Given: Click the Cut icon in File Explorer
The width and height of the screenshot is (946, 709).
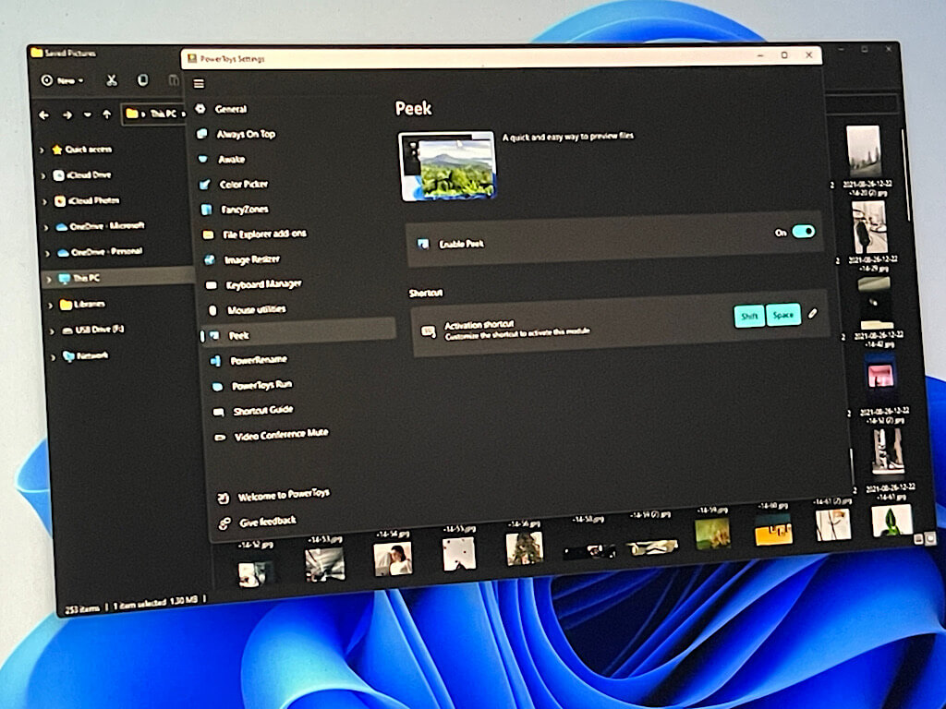Looking at the screenshot, I should click(112, 80).
